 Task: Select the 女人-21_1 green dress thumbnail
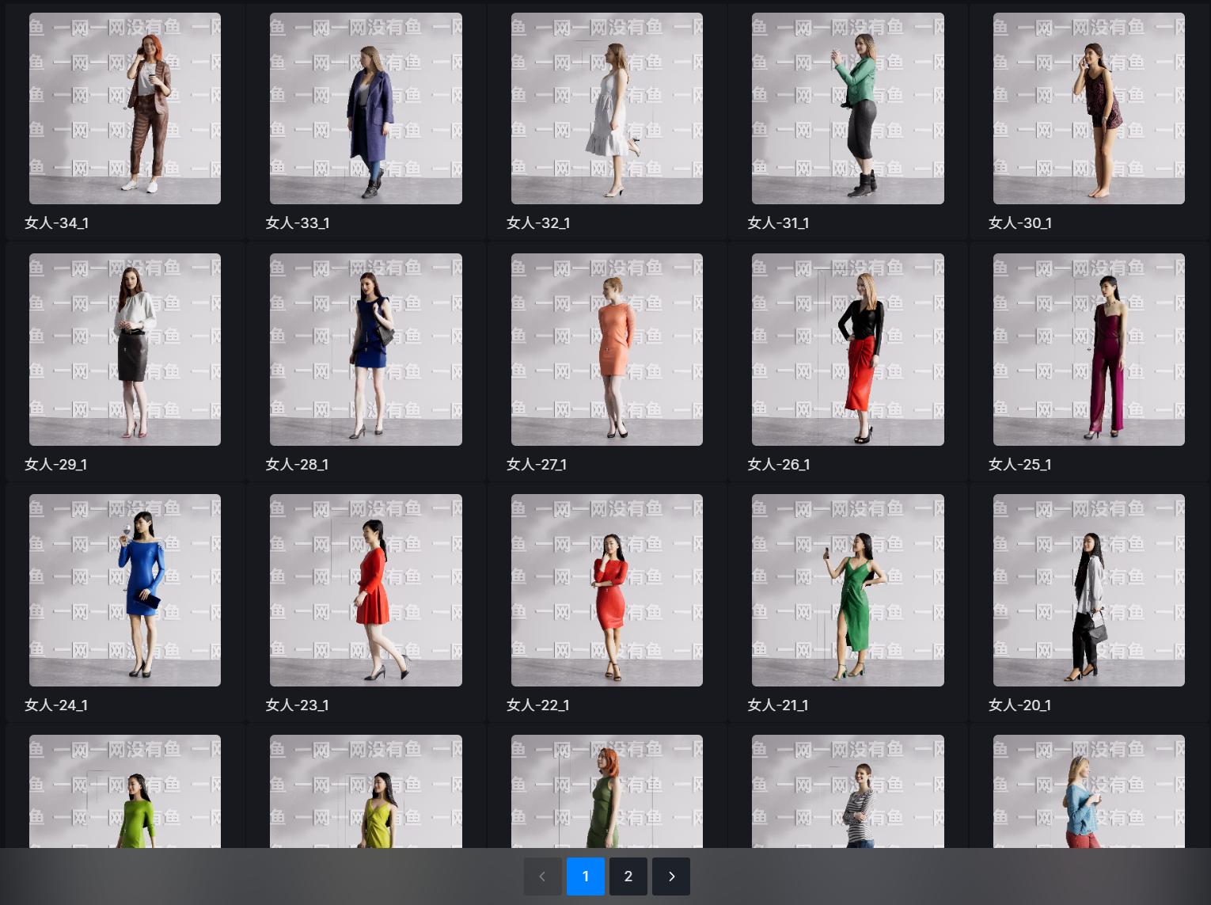point(848,590)
